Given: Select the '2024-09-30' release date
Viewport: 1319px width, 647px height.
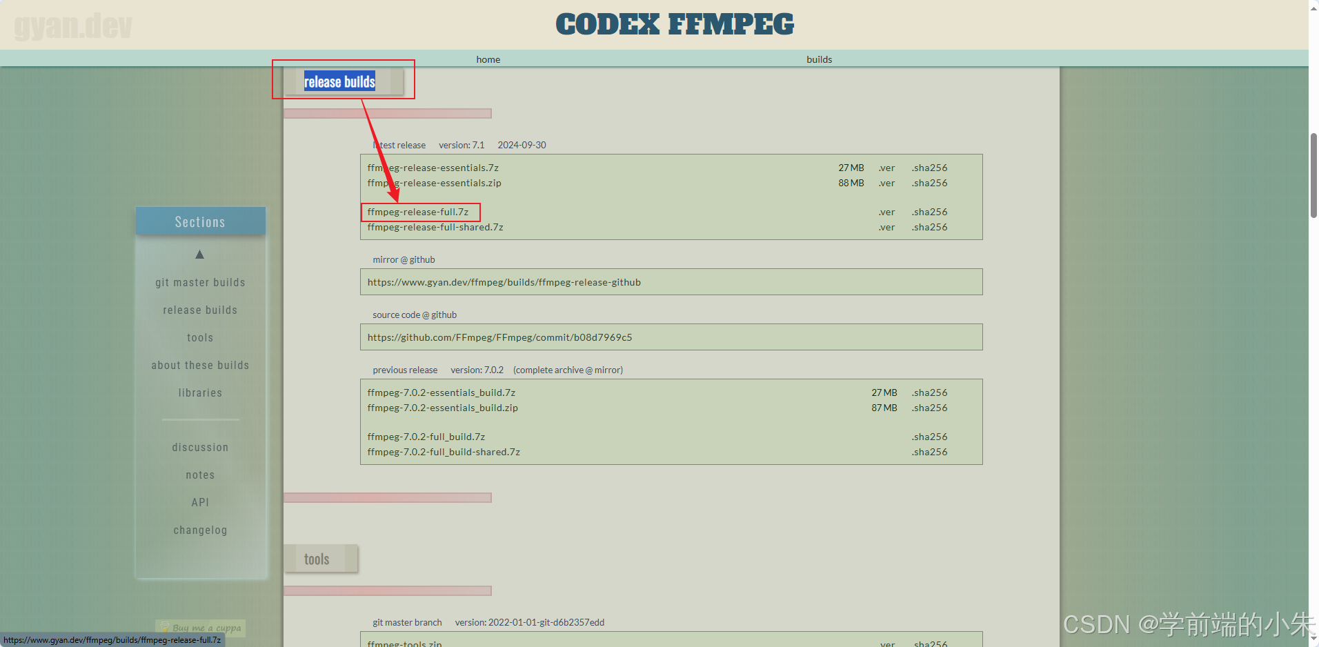Looking at the screenshot, I should 522,145.
